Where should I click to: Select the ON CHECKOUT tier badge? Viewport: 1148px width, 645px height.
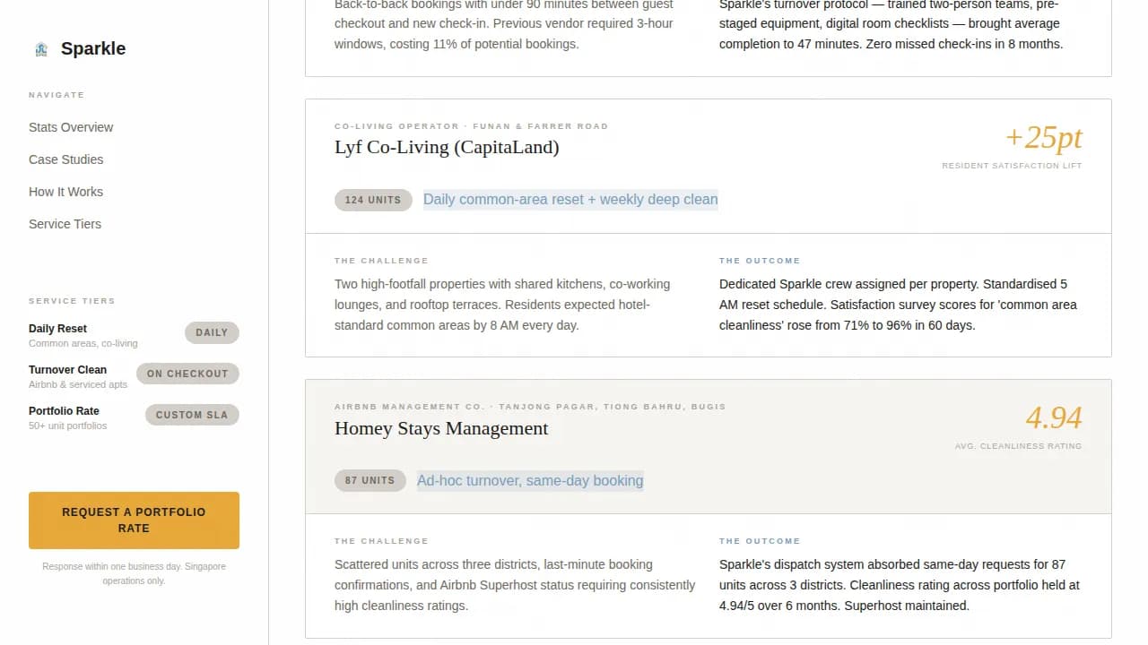(187, 374)
